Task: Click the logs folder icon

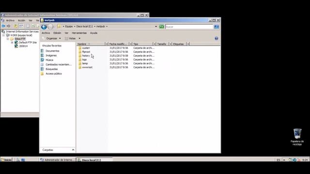Action: click(x=80, y=59)
